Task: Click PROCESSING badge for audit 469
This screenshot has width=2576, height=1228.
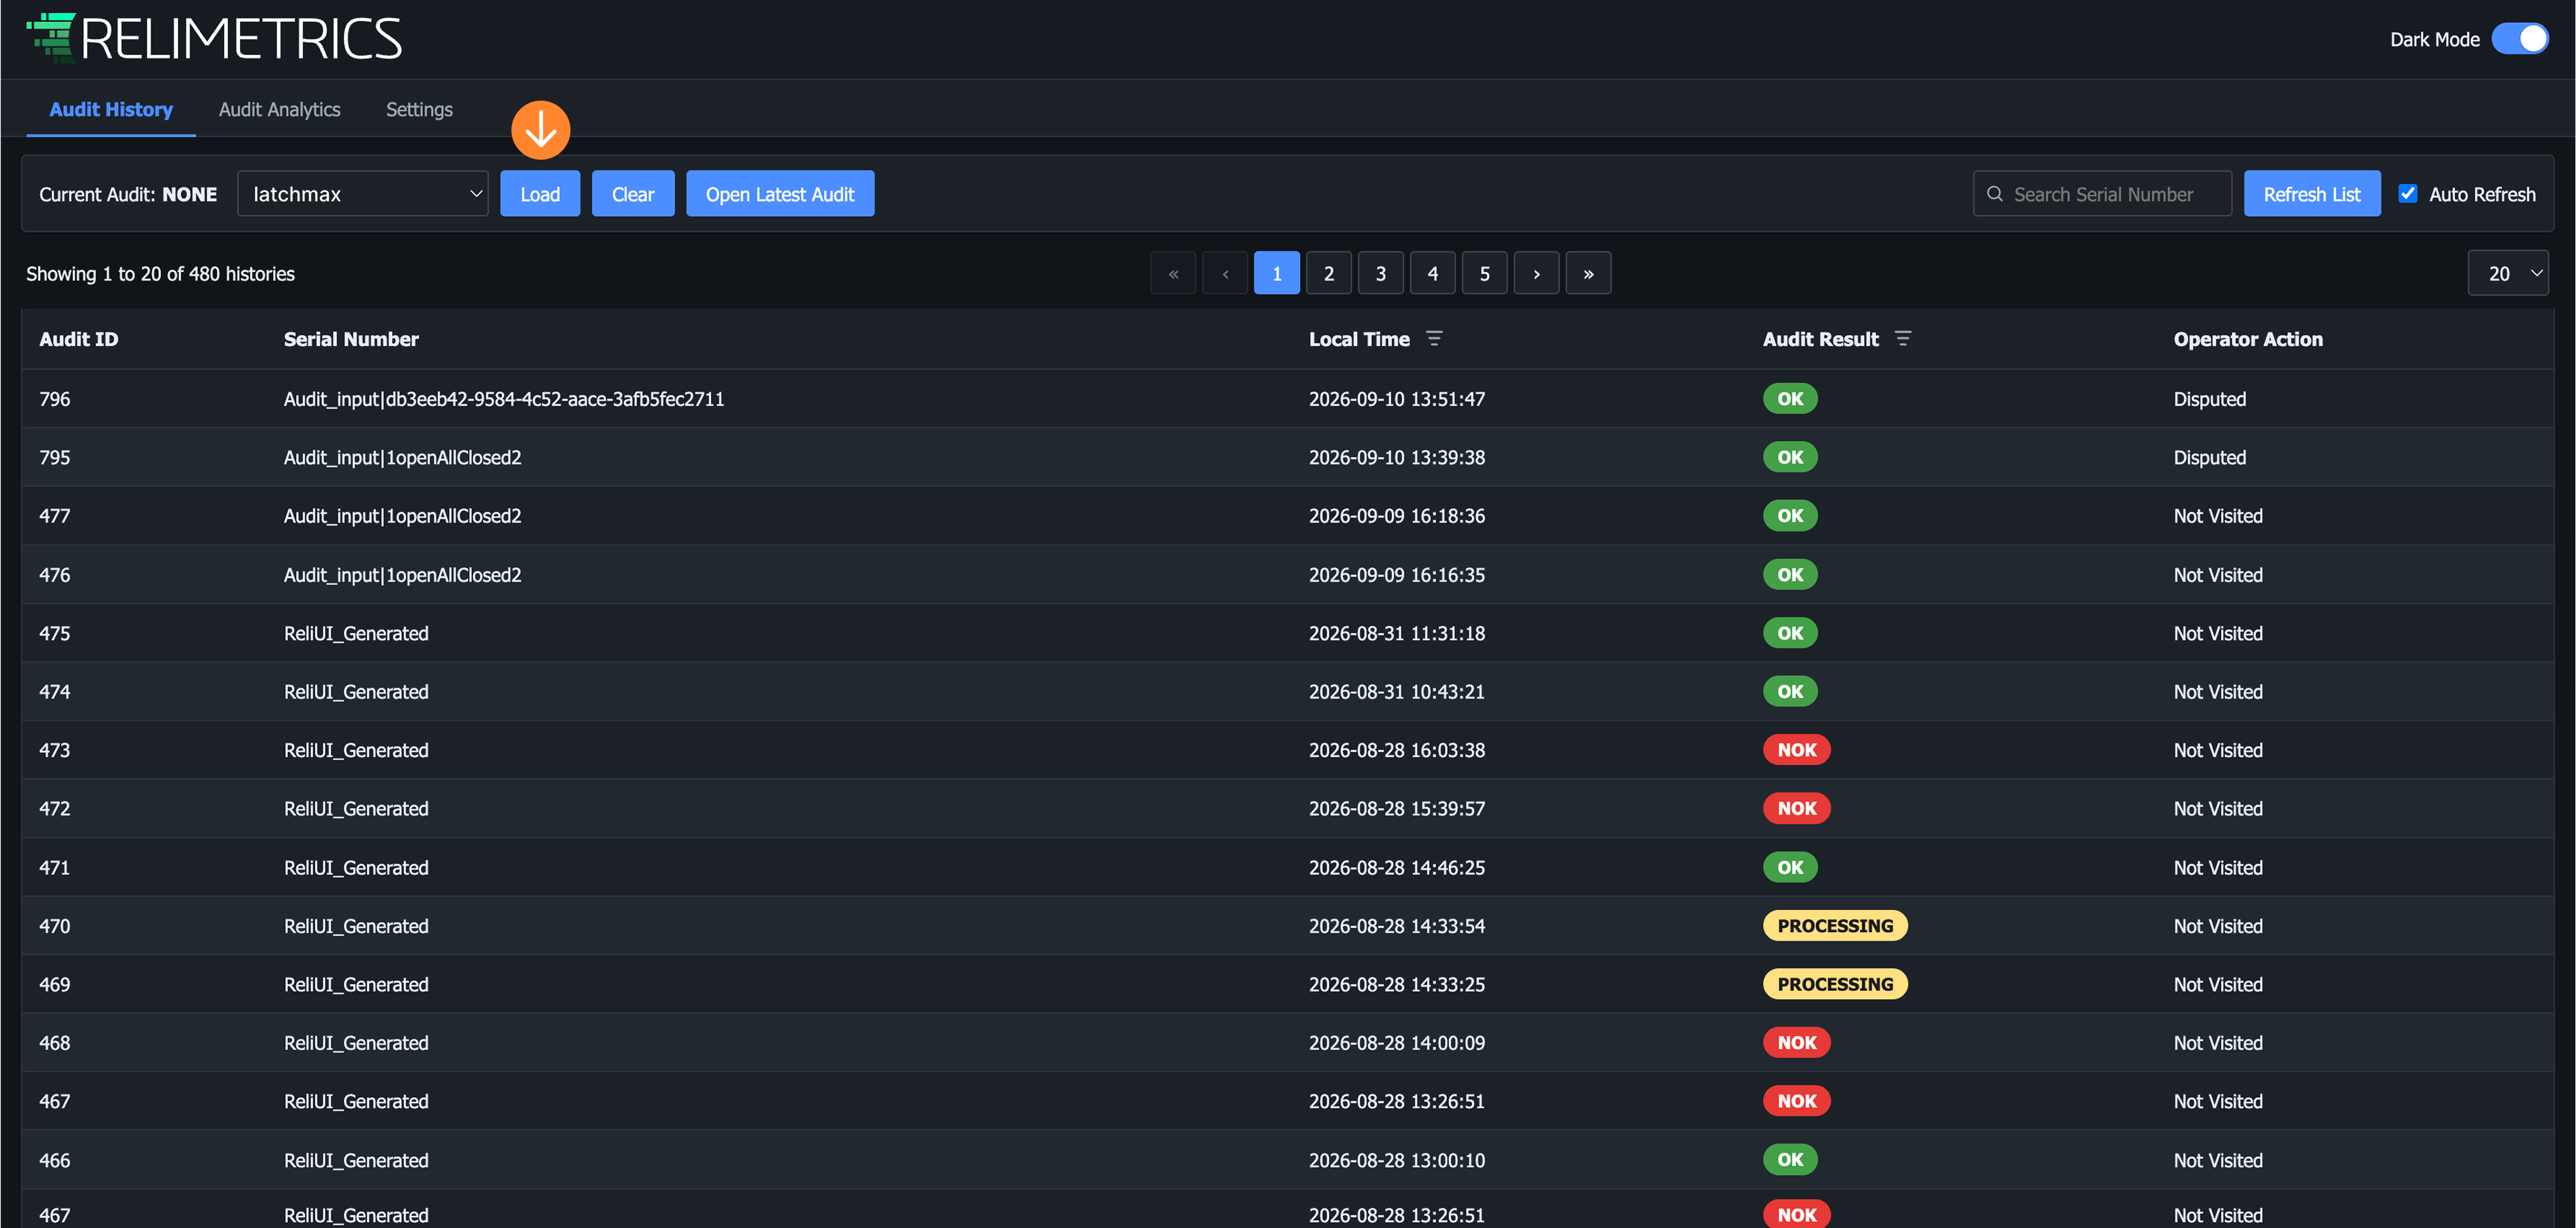Action: tap(1835, 984)
